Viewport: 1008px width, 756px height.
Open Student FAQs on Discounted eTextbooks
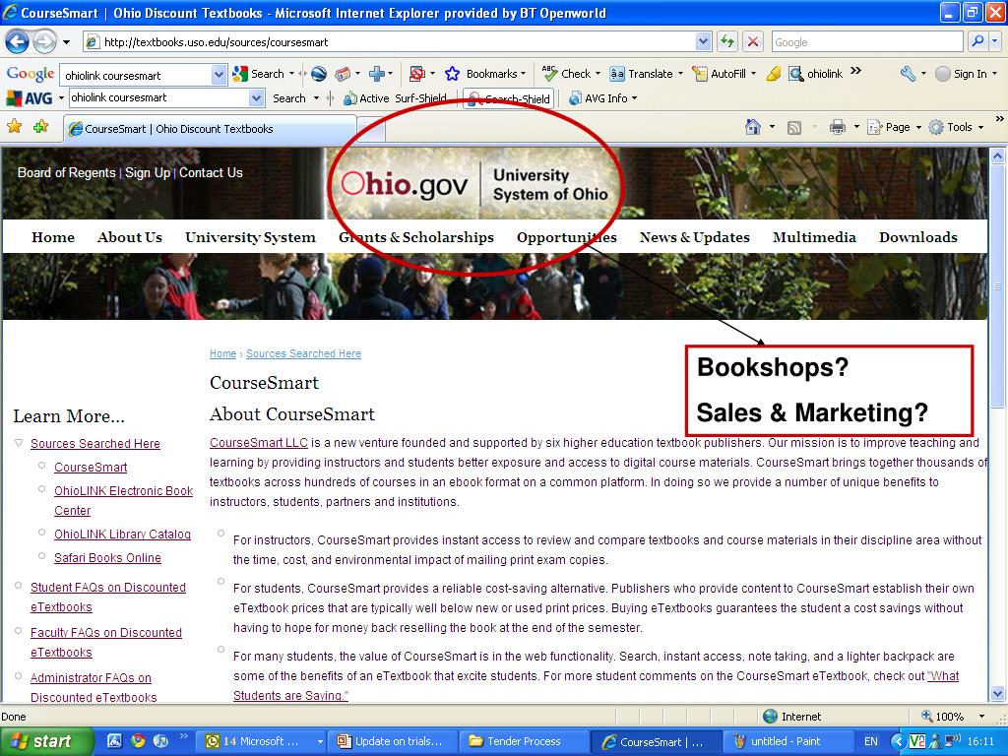tap(108, 598)
